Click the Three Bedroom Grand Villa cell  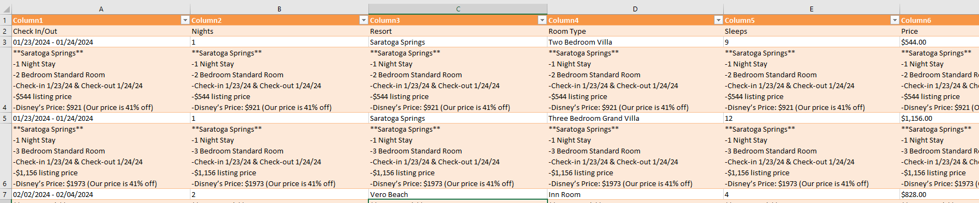pos(635,118)
